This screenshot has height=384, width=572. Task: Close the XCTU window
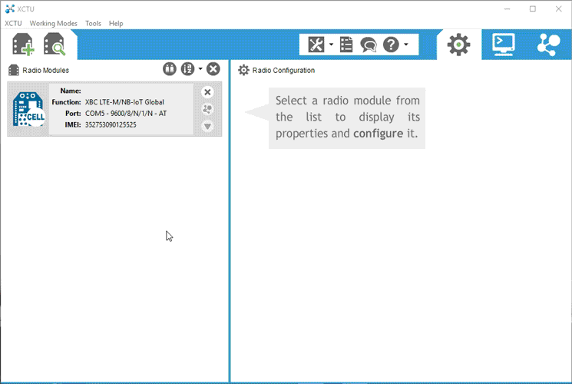pyautogui.click(x=558, y=8)
